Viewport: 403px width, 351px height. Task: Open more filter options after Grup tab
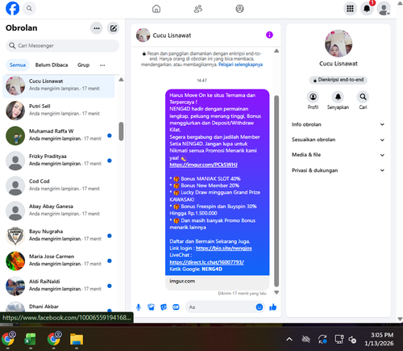point(102,65)
